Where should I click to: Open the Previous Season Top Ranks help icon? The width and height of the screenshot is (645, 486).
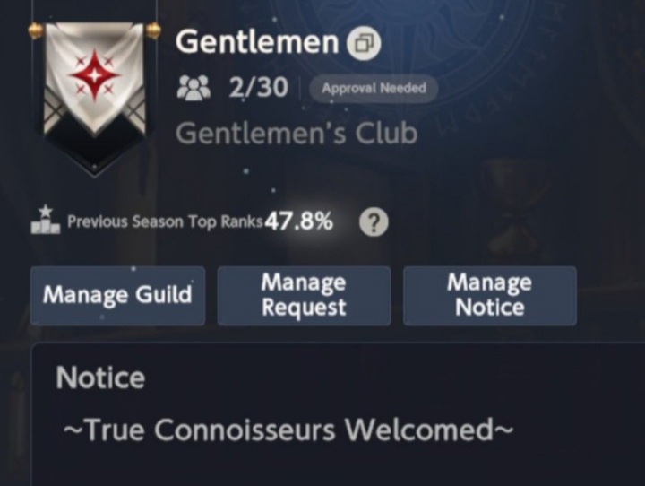point(374,222)
